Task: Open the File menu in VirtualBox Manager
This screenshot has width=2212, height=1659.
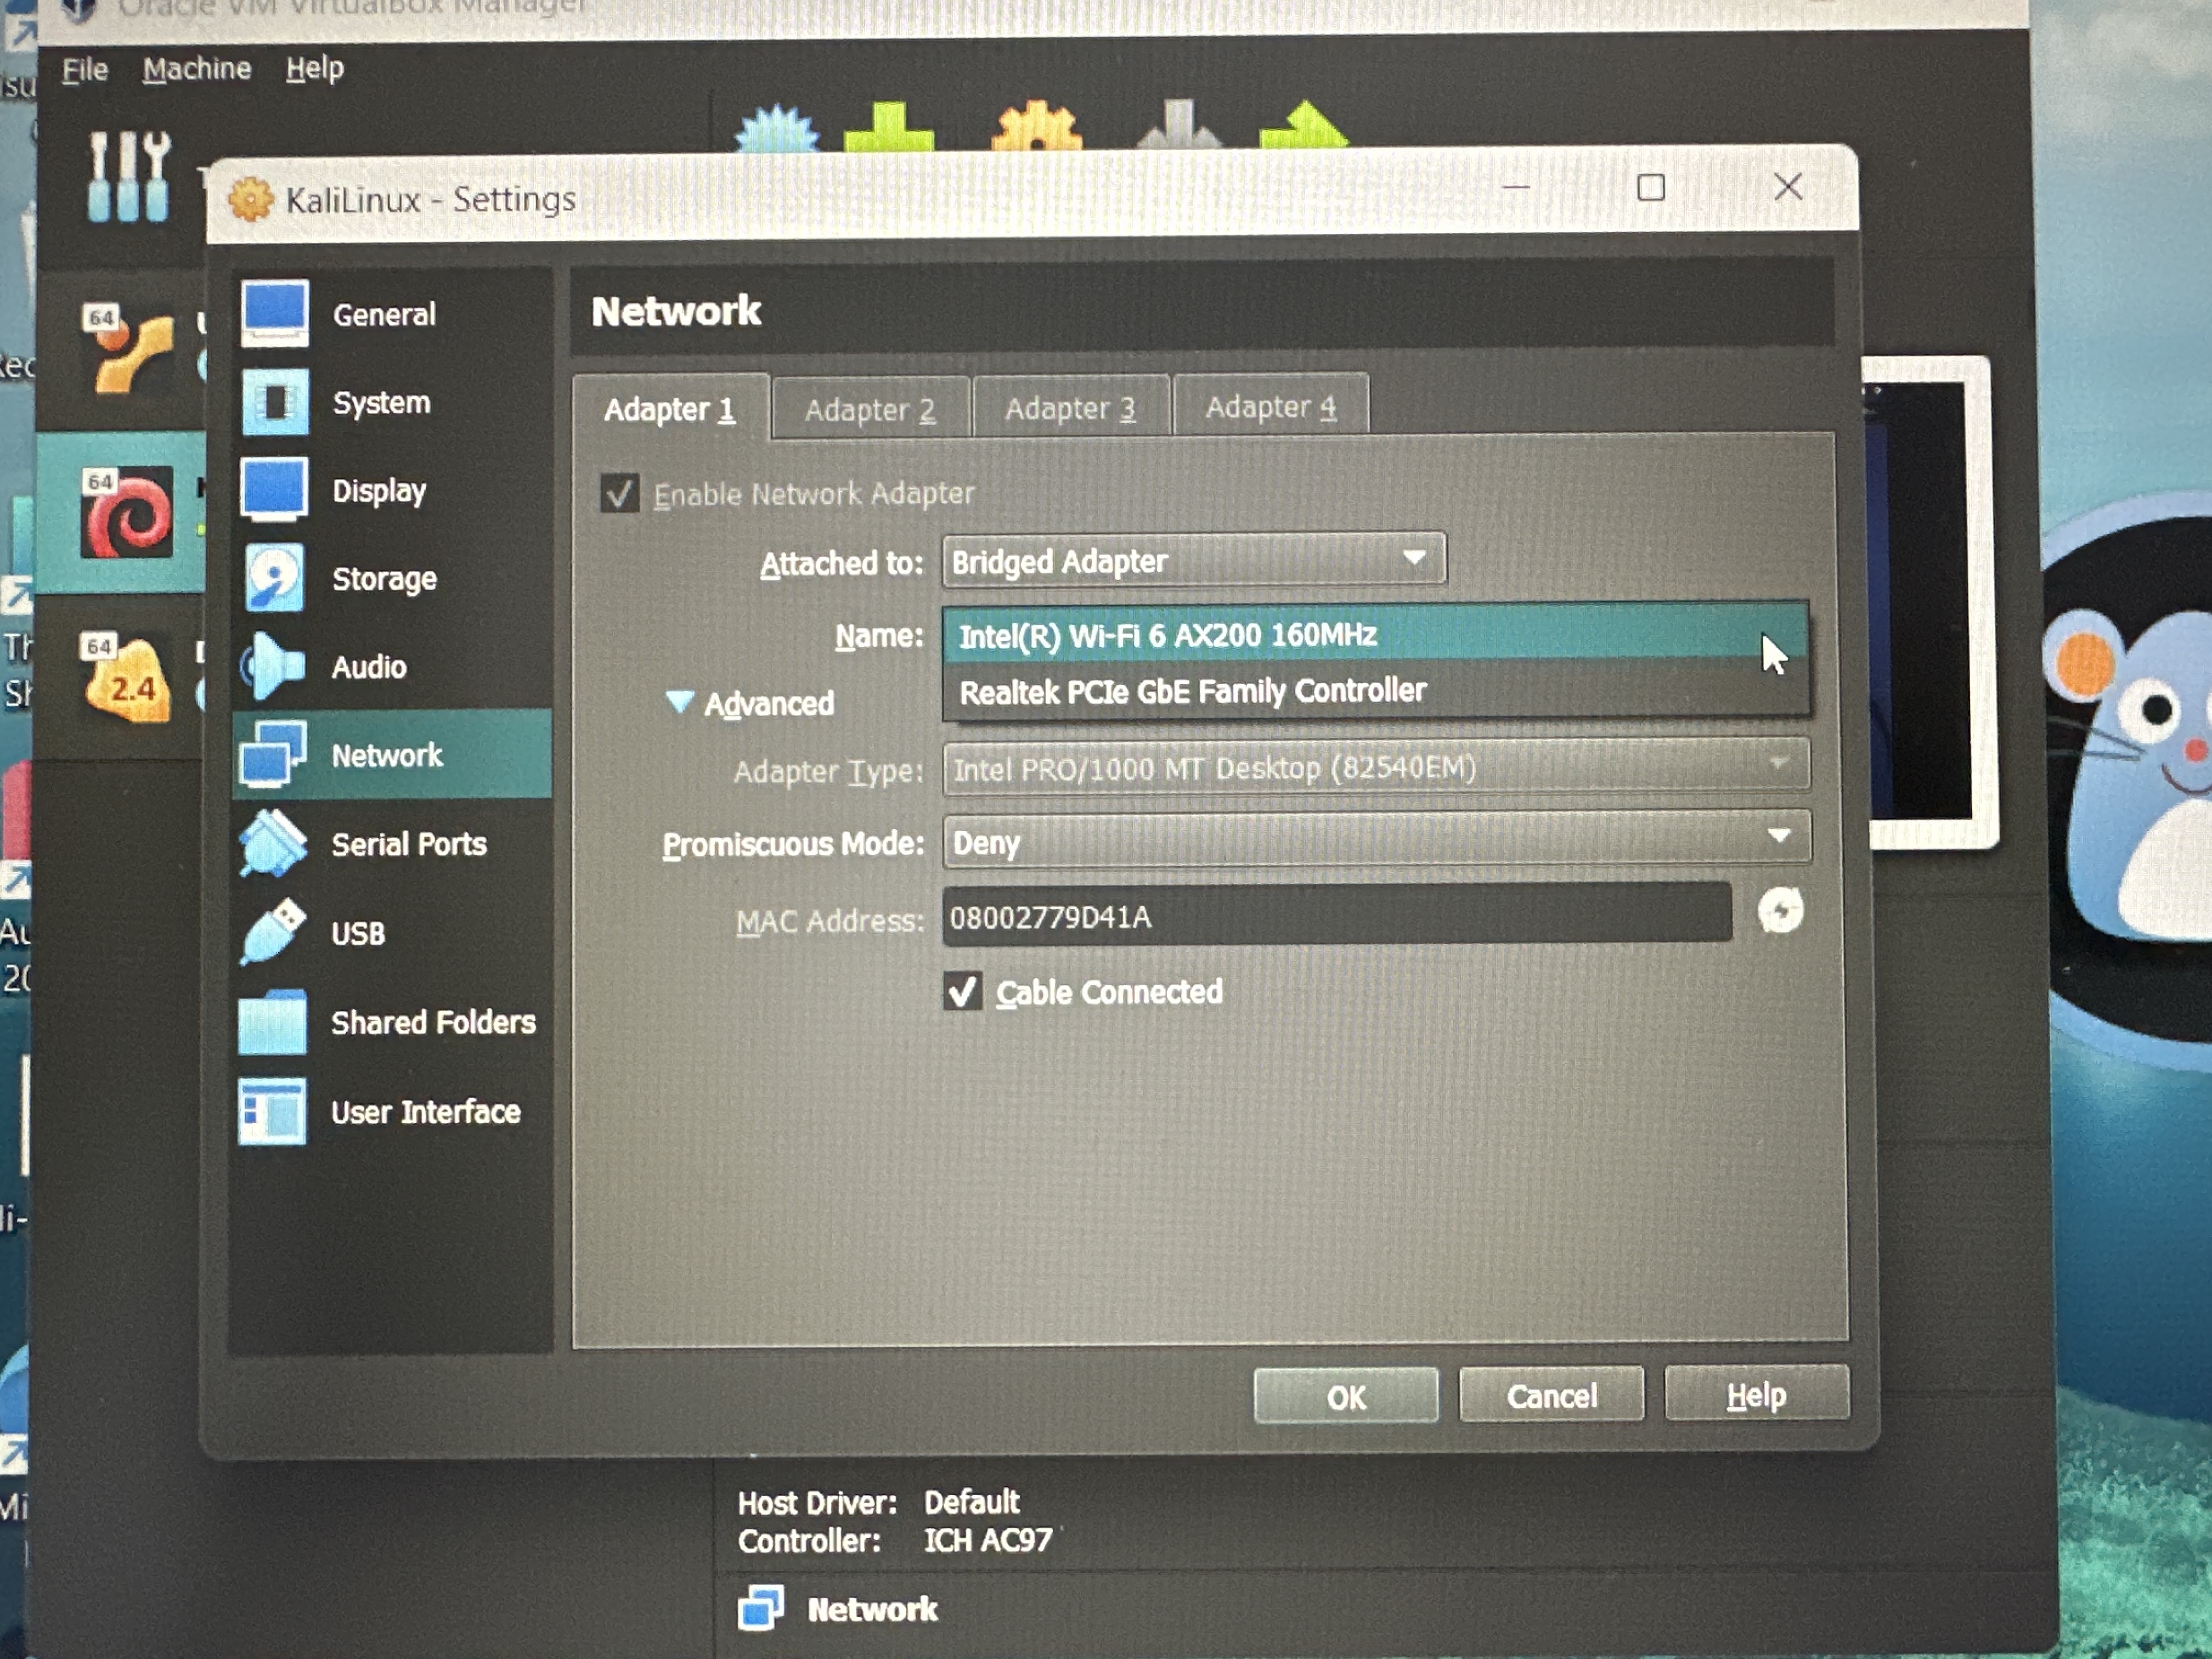Action: (x=84, y=70)
